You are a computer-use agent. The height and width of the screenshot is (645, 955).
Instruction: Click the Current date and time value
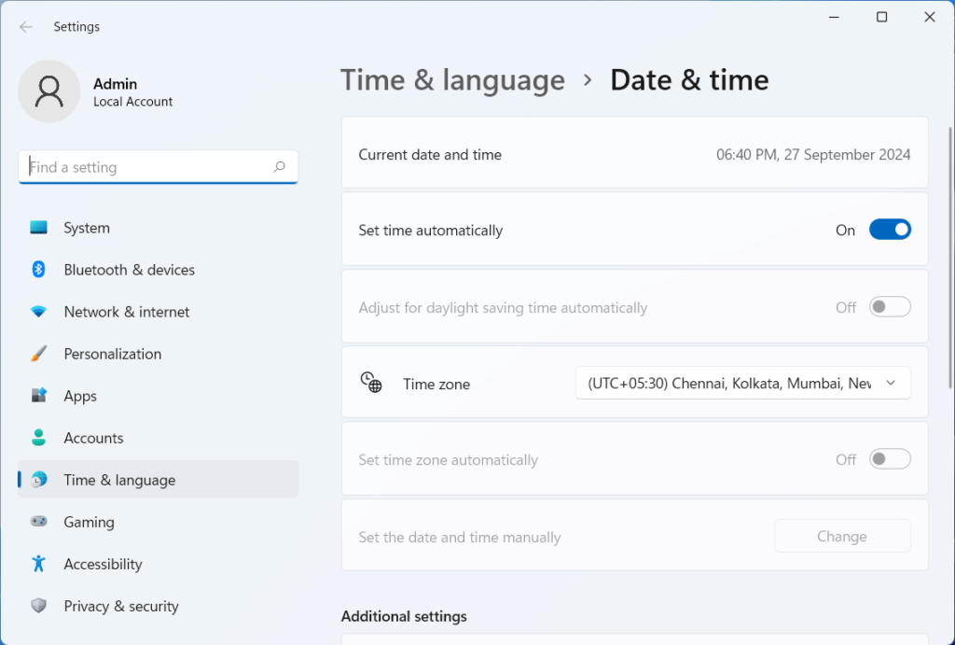click(813, 154)
